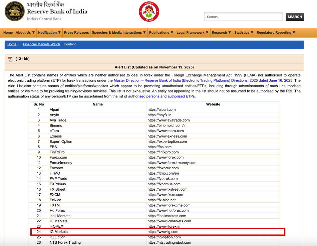Click the Website column header

coord(213,104)
